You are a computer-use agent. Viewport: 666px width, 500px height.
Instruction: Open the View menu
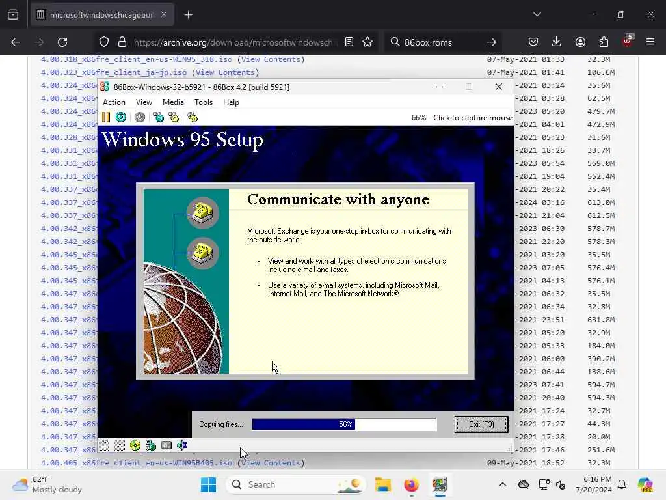pyautogui.click(x=144, y=102)
